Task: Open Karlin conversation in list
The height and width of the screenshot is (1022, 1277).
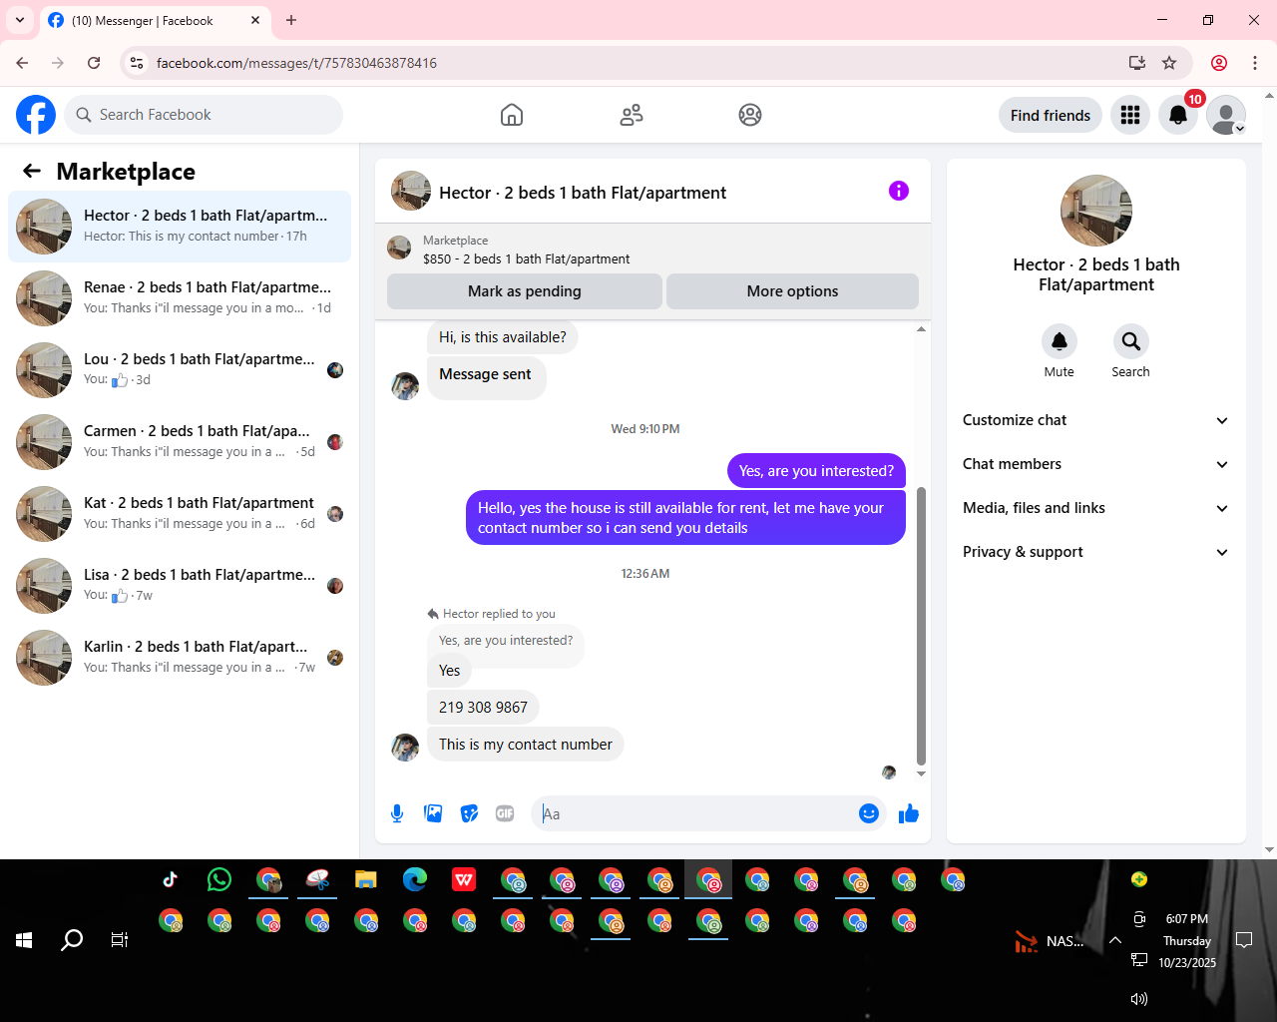Action: (180, 658)
